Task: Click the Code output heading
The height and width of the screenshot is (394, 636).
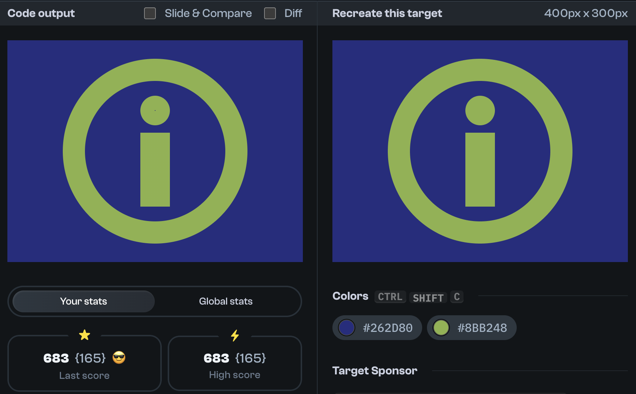Action: [41, 13]
